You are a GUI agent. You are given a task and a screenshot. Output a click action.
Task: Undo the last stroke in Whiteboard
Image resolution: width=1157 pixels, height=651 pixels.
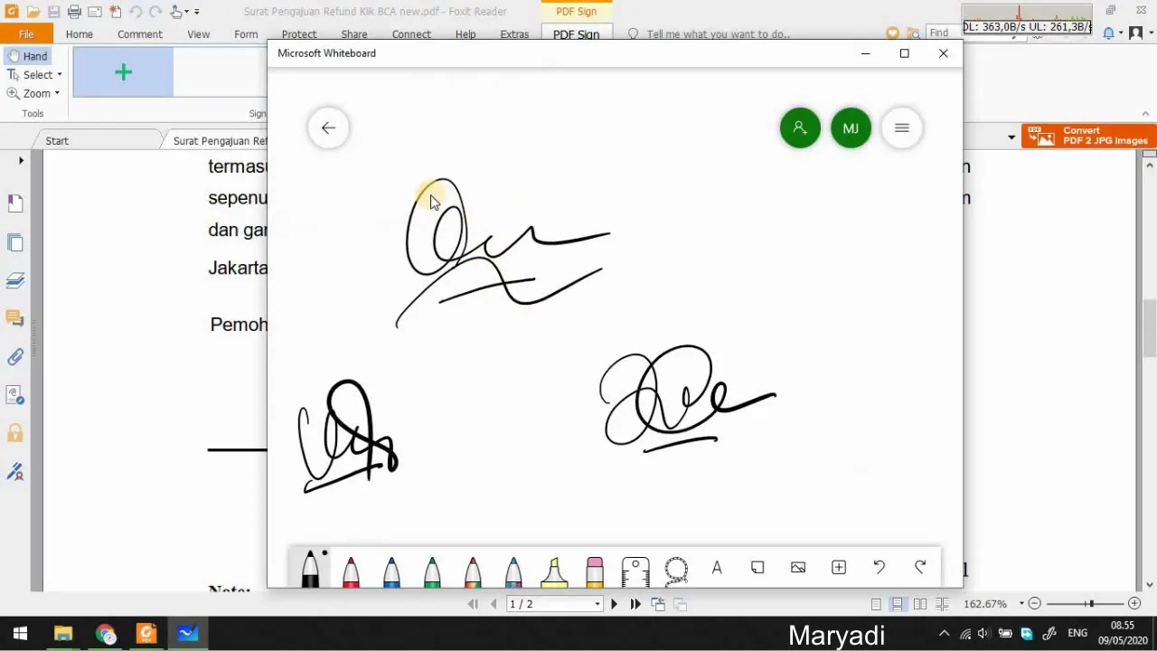880,567
